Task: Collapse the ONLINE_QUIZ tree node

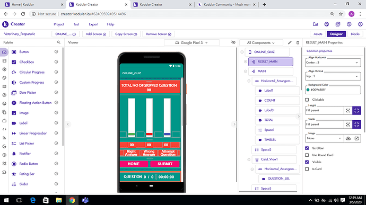Action: 242,52
